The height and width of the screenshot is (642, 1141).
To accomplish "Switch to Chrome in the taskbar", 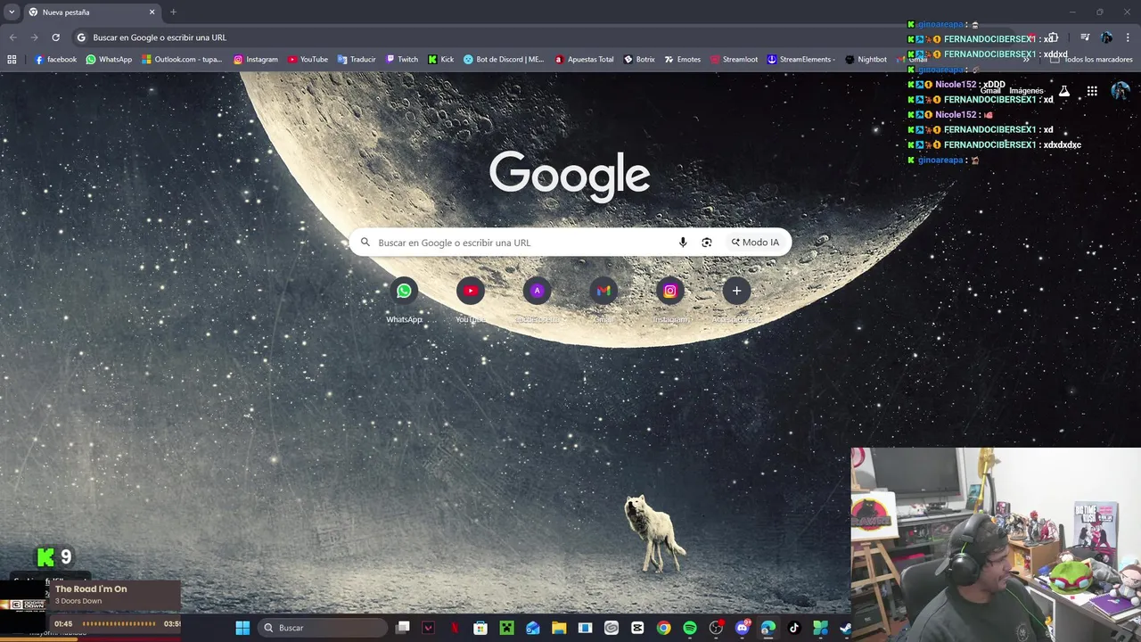I will click(x=664, y=628).
